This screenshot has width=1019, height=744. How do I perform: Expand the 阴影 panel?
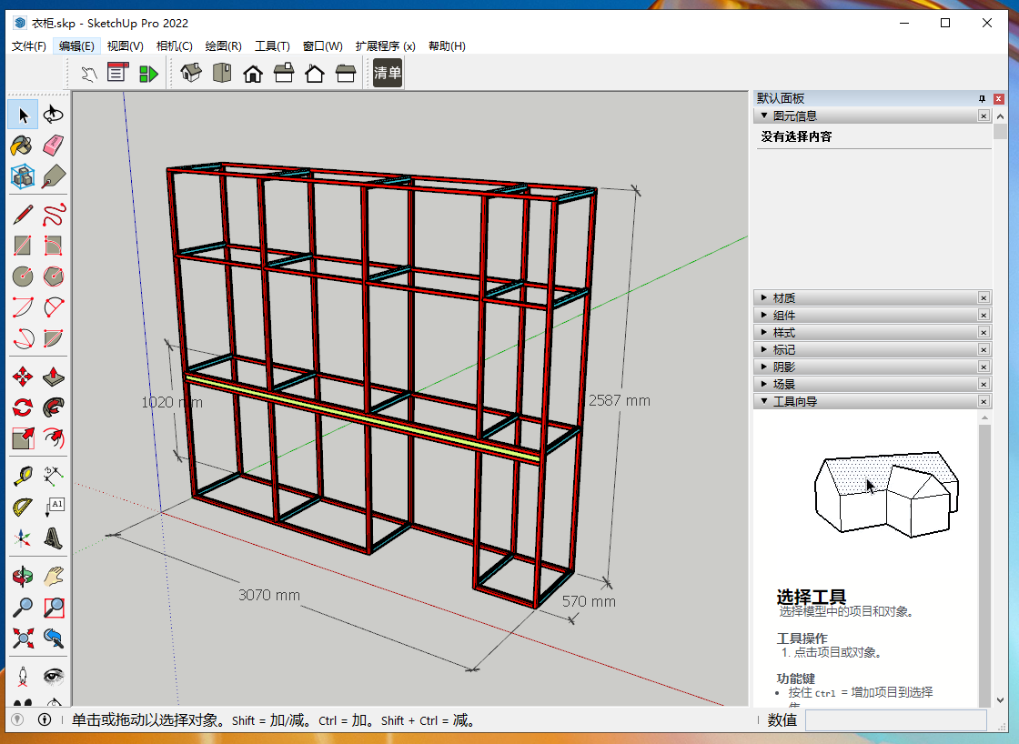click(x=783, y=367)
